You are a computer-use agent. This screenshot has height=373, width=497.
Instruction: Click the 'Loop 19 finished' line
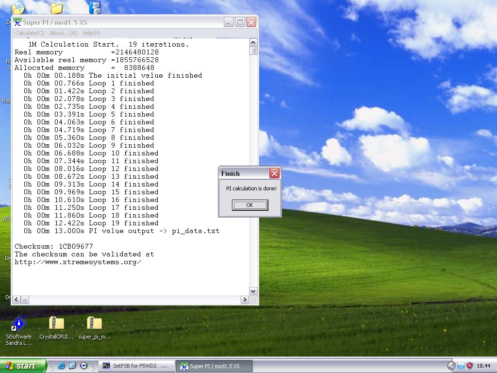pos(91,223)
